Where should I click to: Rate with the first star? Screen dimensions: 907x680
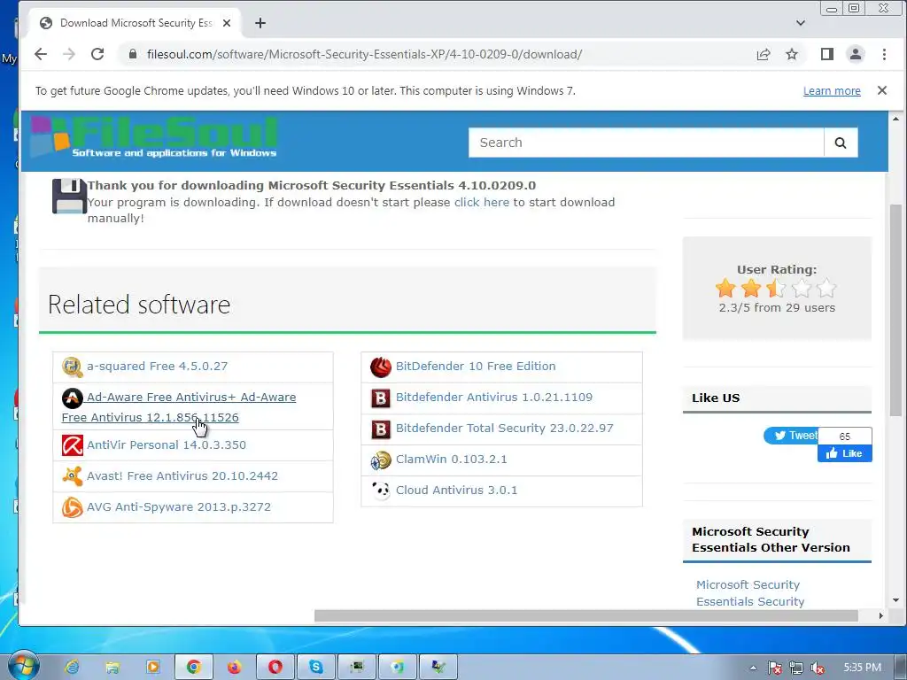click(725, 288)
